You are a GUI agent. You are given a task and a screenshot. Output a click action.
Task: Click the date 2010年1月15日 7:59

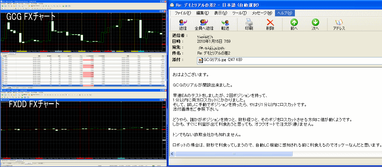point(214,41)
